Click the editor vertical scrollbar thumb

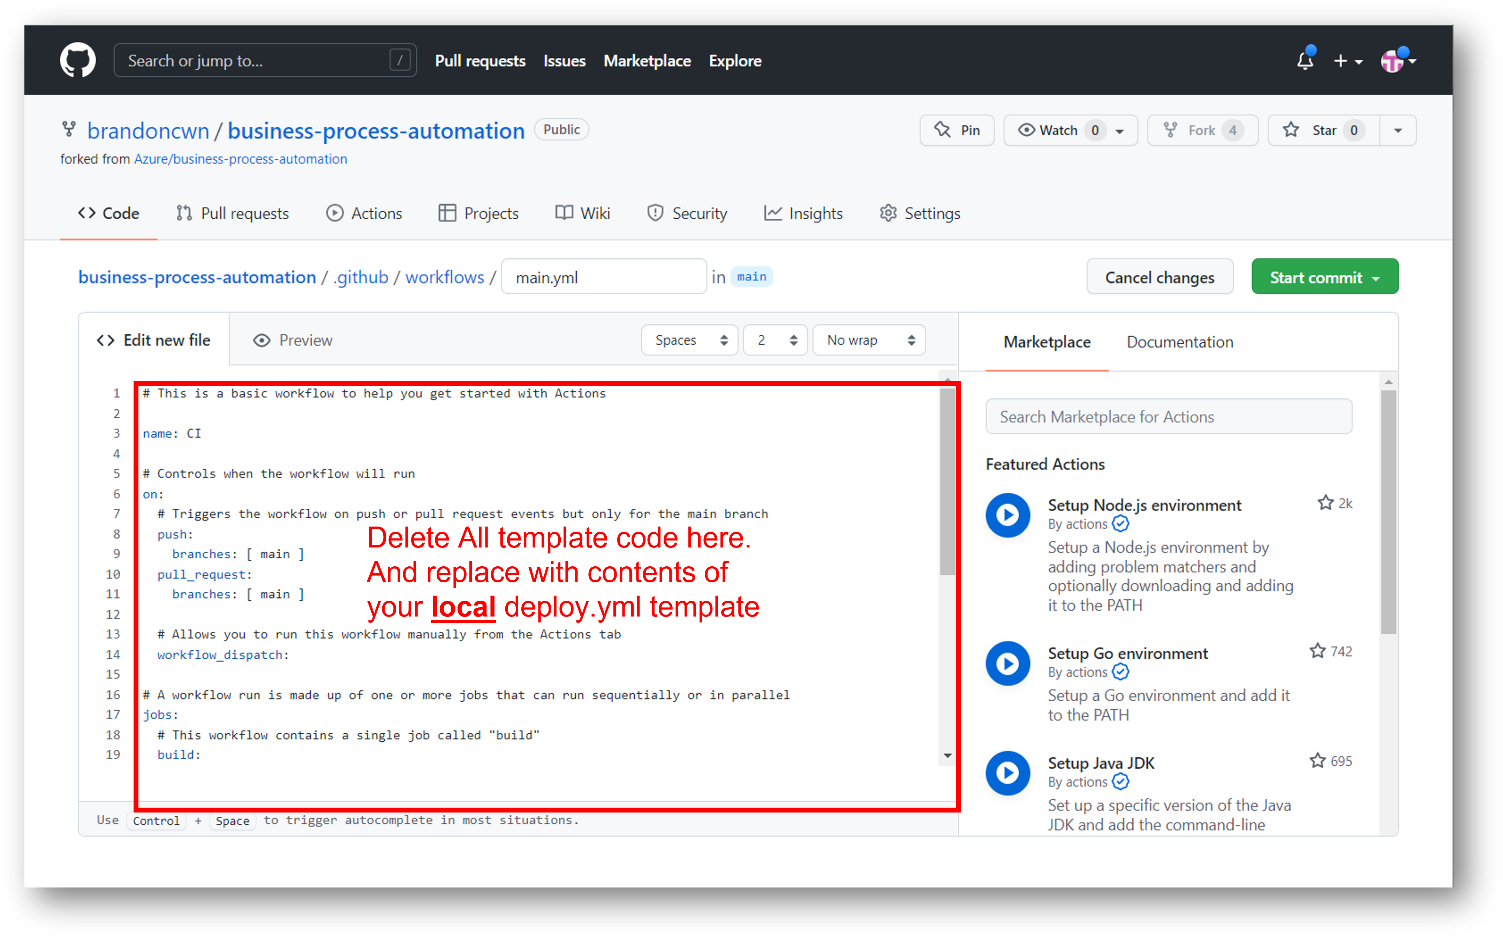coord(947,481)
